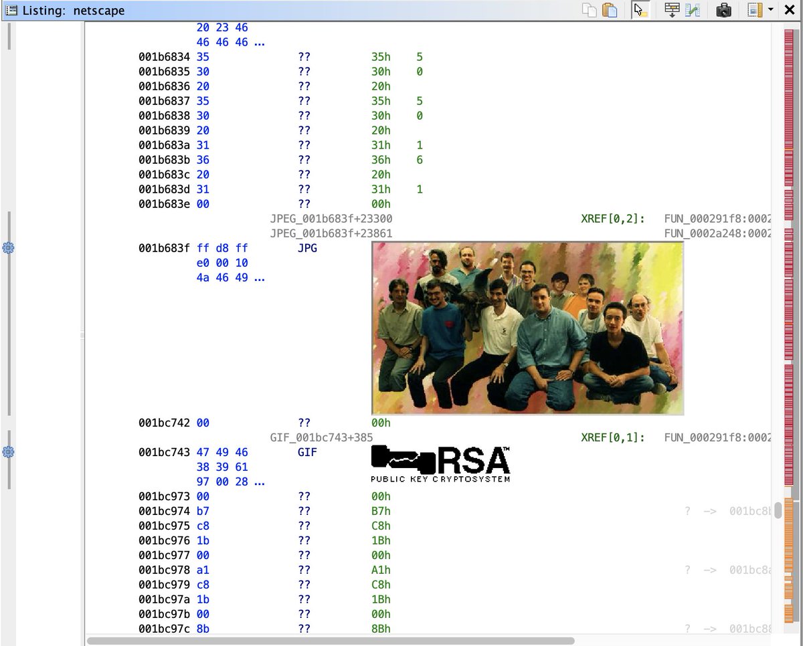Click the Copy icon in Listing toolbar
Screen dimensions: 803x646
point(590,10)
